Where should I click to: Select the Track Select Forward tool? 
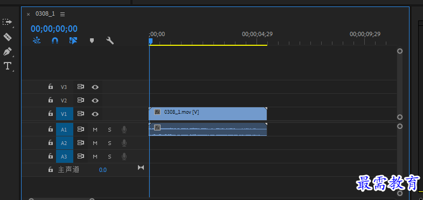pyautogui.click(x=8, y=22)
